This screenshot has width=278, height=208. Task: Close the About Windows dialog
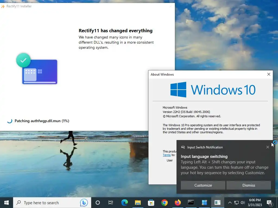[x=269, y=74]
